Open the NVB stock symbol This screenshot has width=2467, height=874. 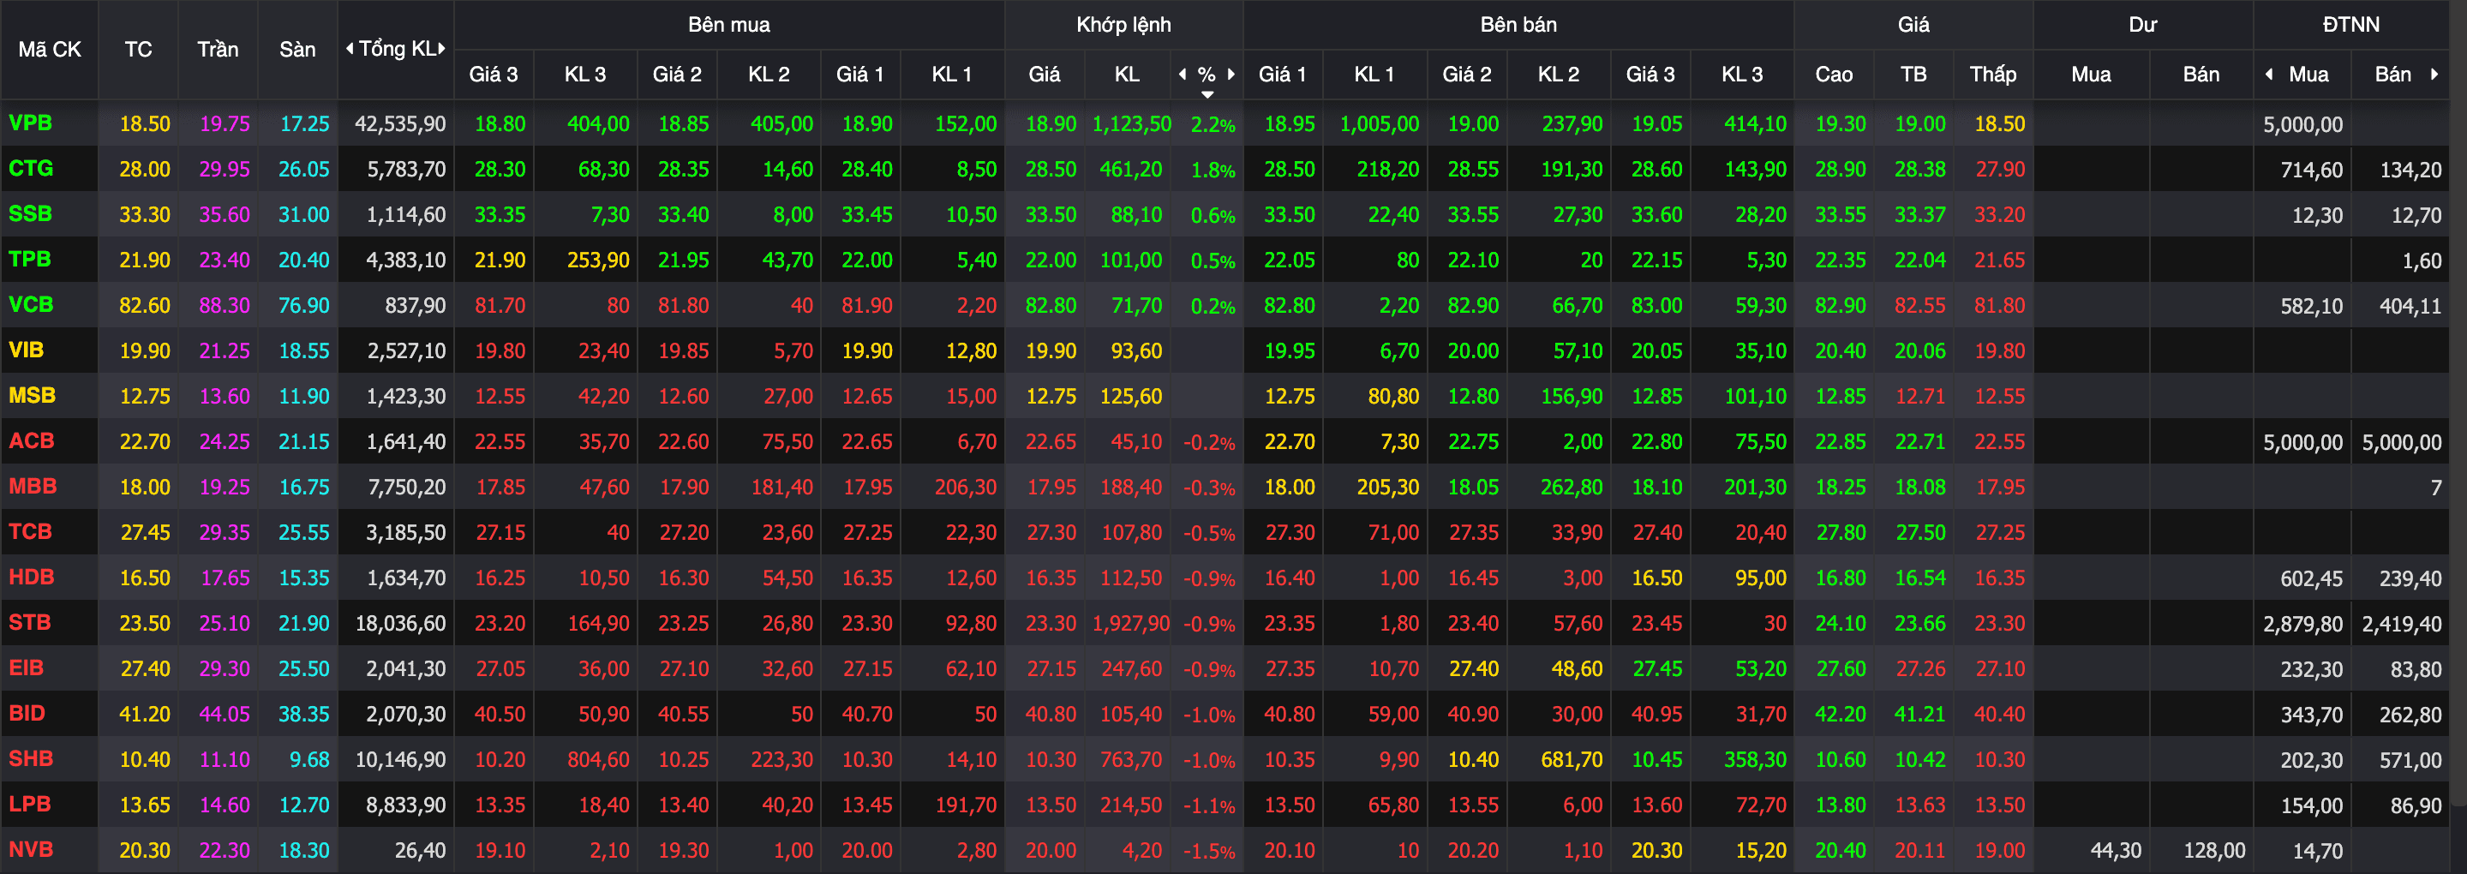[x=31, y=850]
